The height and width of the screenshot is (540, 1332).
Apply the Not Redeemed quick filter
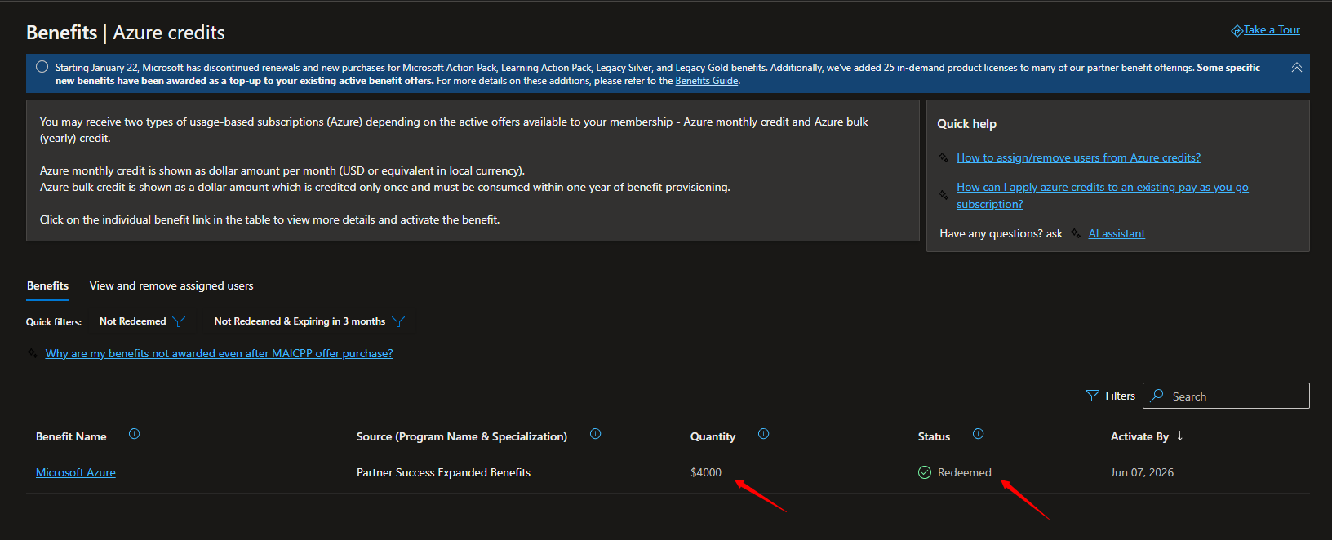(x=132, y=321)
